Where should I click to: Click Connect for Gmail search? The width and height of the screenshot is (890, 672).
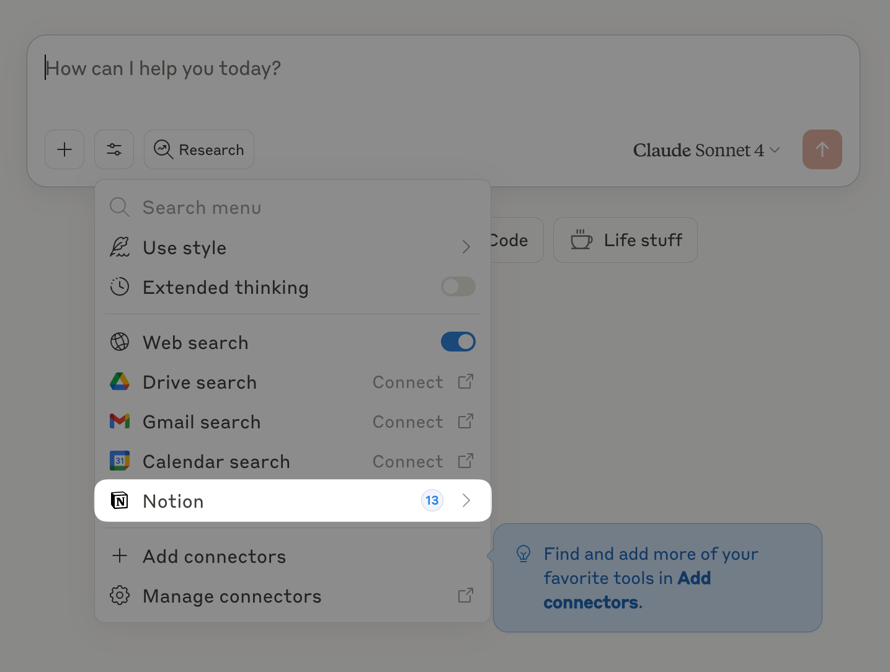pyautogui.click(x=407, y=422)
